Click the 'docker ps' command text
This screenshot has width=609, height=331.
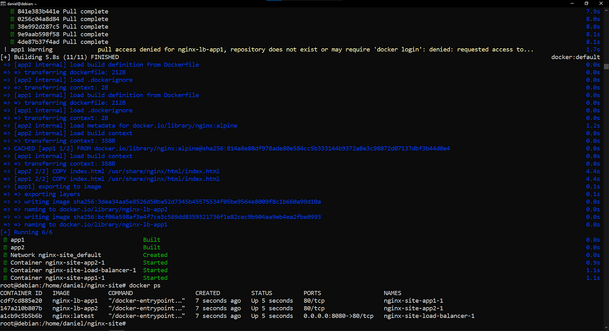point(145,285)
